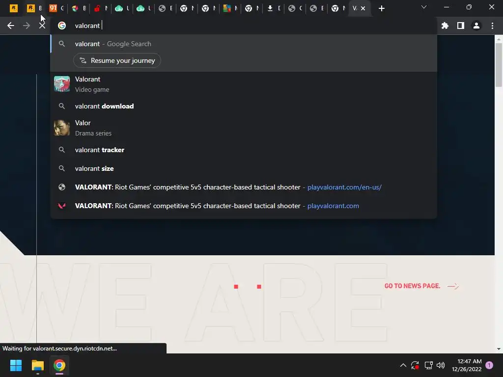Screen dimensions: 503x377
Task: Switch to the tab with the pie-chart icon
Action: tap(78, 8)
